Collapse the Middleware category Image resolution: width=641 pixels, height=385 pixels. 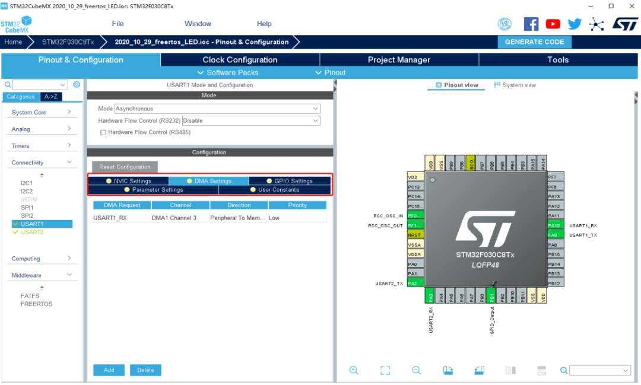coord(42,275)
